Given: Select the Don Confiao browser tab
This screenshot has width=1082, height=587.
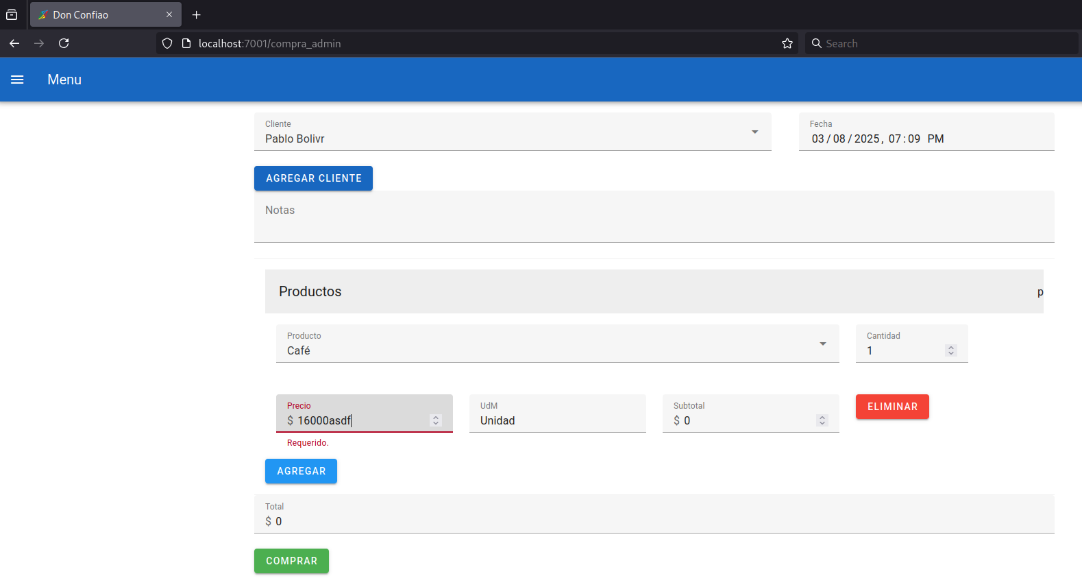Looking at the screenshot, I should (x=96, y=14).
